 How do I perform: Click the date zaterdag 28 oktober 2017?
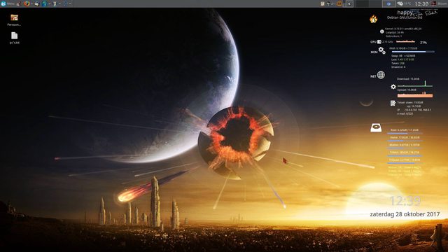405,214
